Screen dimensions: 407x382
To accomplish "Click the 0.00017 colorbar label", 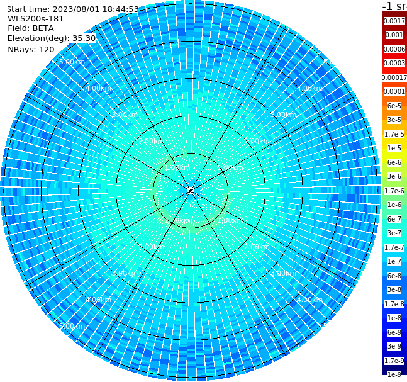I will [394, 77].
